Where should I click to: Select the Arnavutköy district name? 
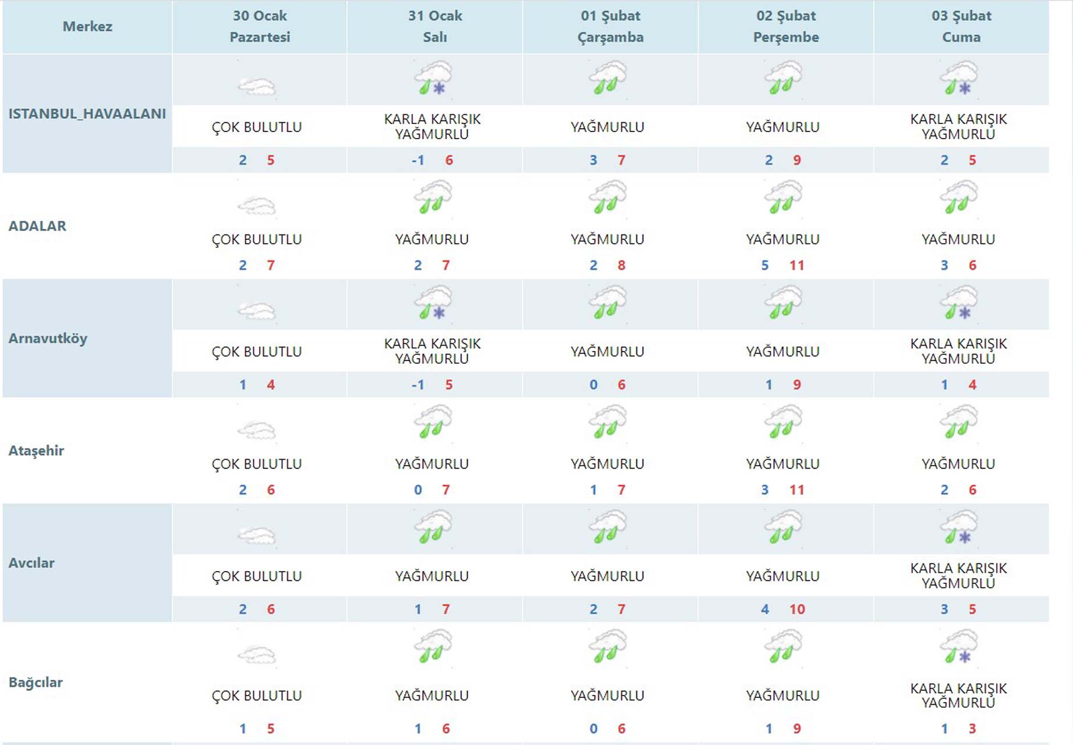[x=48, y=338]
